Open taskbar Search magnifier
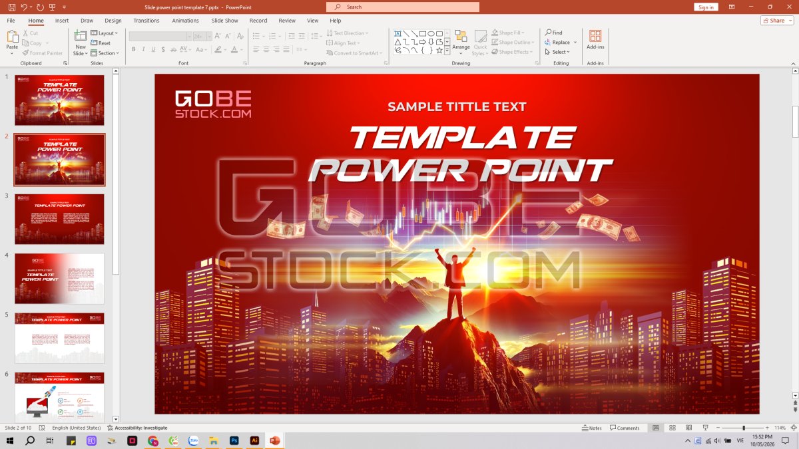The width and height of the screenshot is (799, 449). [x=30, y=440]
